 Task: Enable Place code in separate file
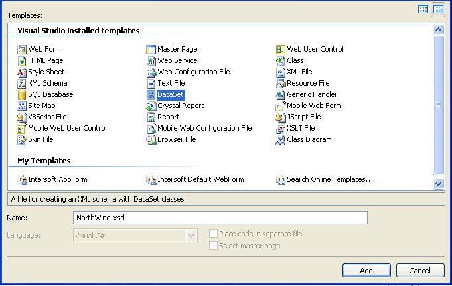point(213,234)
